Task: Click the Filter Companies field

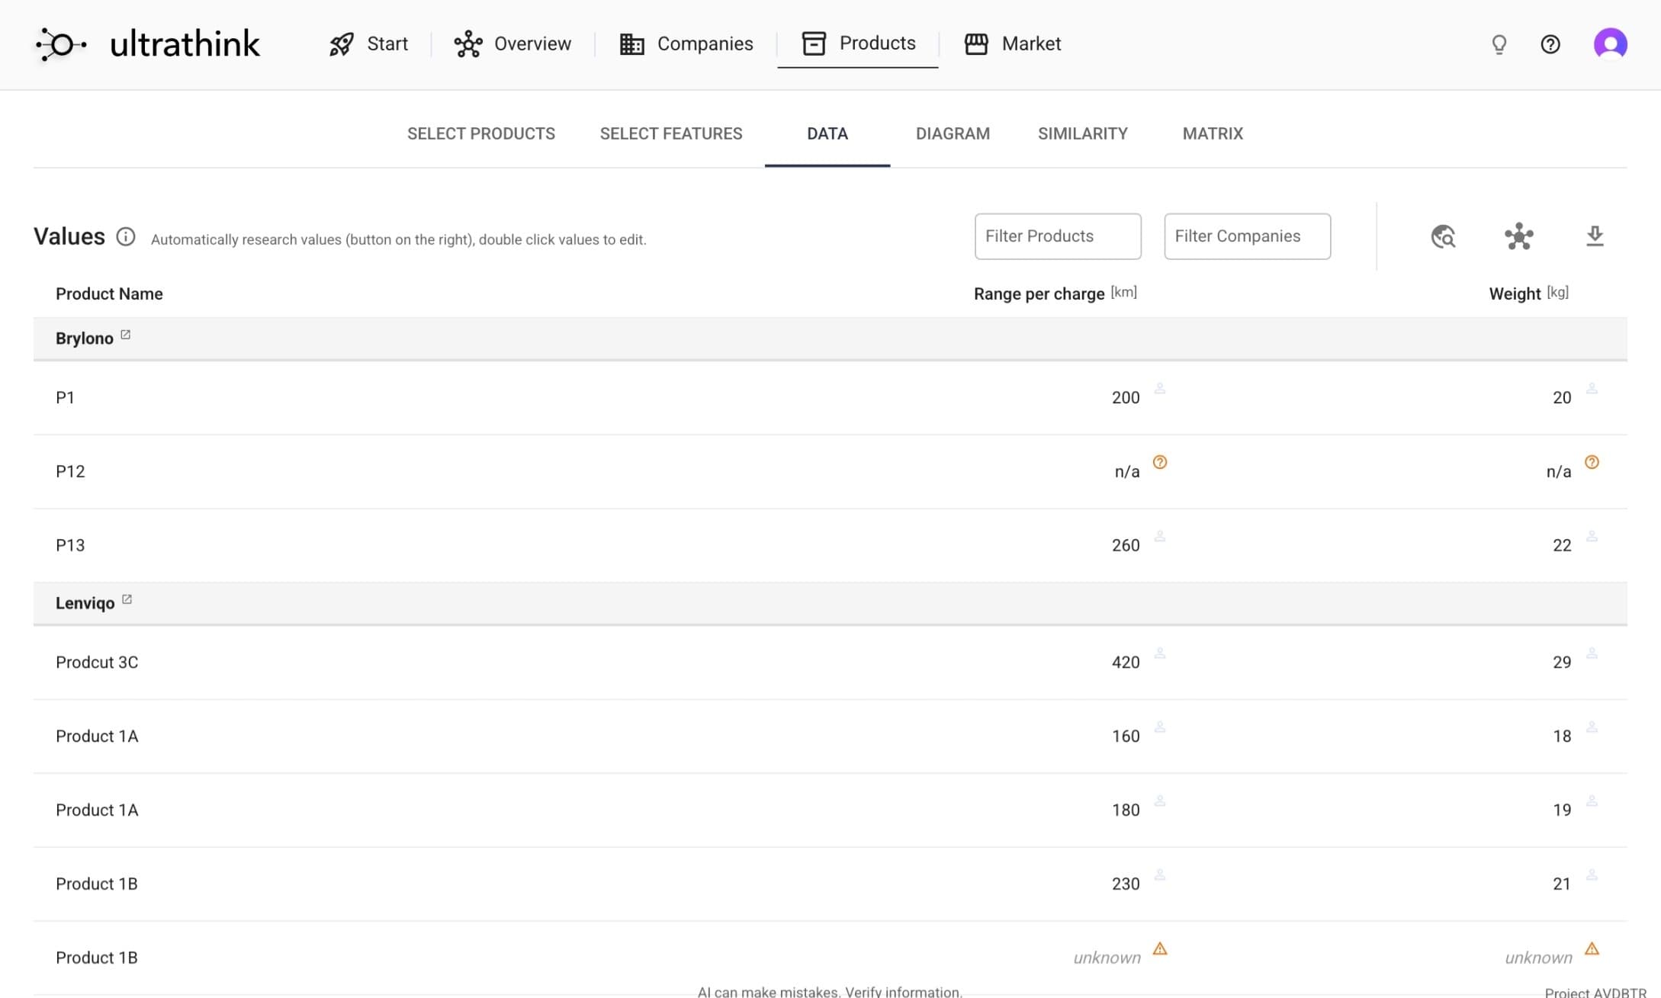Action: [1246, 236]
